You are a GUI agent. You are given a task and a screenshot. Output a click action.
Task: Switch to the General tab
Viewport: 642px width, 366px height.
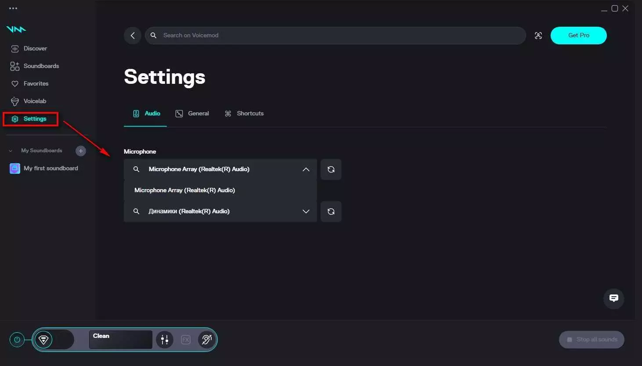coord(192,114)
